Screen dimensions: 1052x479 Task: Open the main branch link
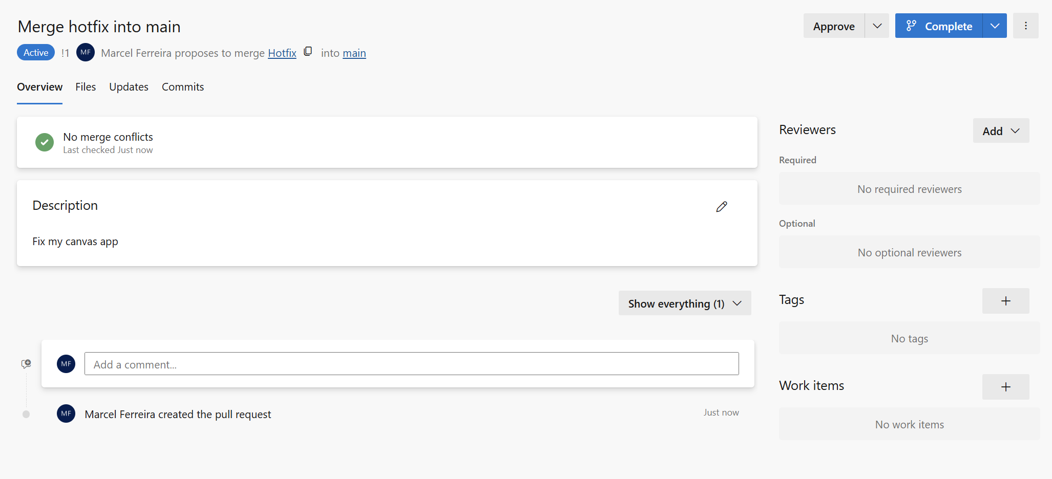(354, 53)
